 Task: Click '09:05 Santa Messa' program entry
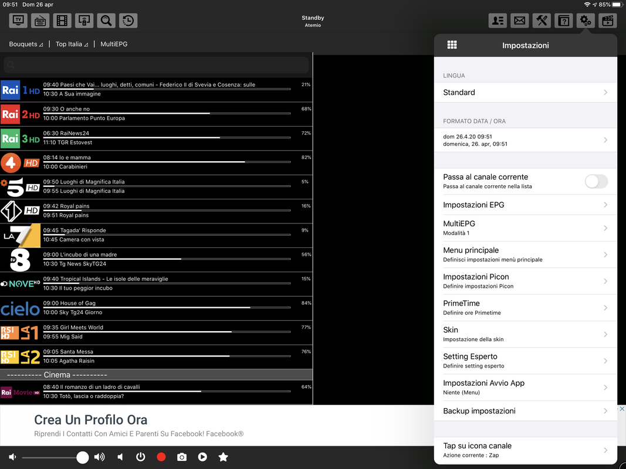coord(68,351)
